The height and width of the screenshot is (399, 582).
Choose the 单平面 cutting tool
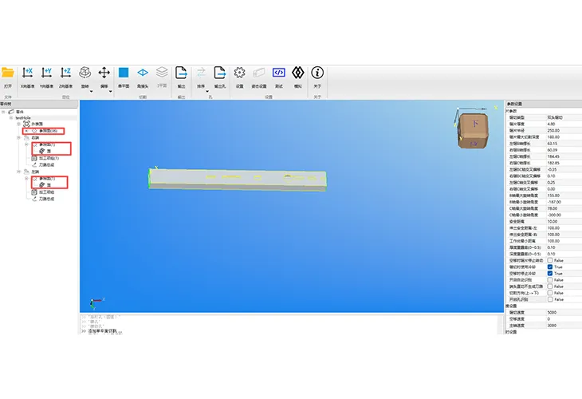tap(124, 73)
